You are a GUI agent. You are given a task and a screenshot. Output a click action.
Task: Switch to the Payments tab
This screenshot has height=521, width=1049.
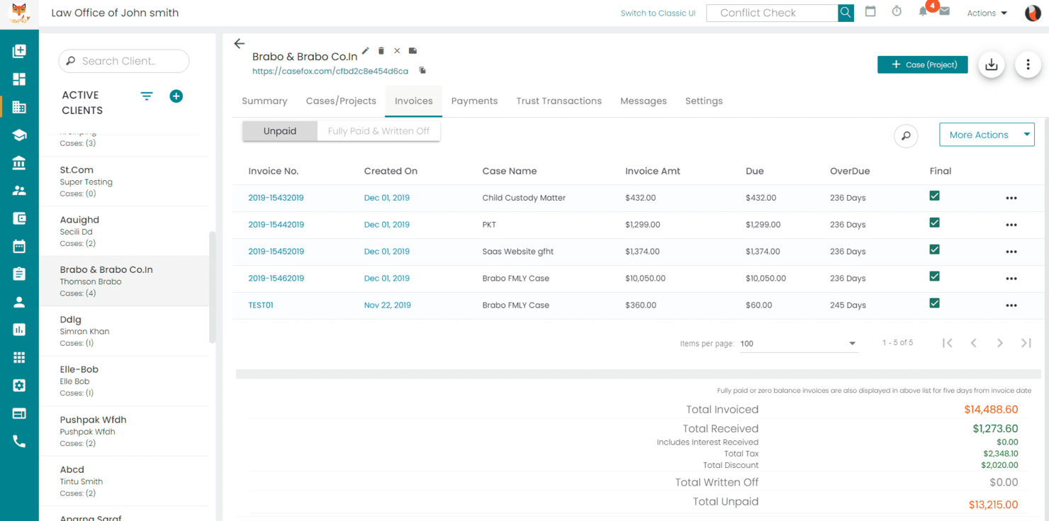pos(474,101)
